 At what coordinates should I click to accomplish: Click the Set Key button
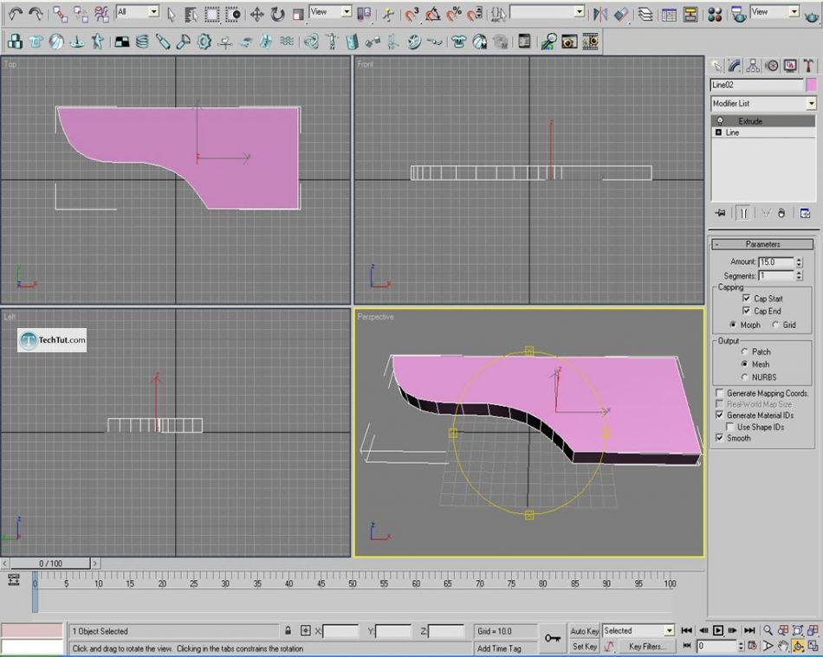(584, 647)
